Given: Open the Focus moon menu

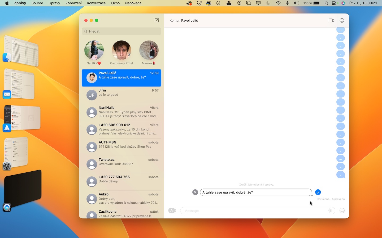Looking at the screenshot, I should [268, 3].
